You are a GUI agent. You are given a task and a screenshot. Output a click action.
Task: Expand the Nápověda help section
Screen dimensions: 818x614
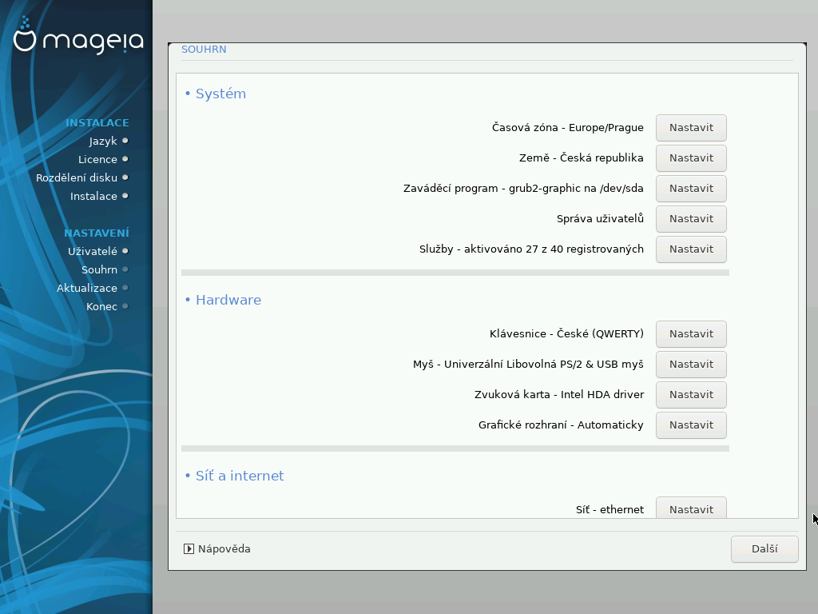pos(217,548)
